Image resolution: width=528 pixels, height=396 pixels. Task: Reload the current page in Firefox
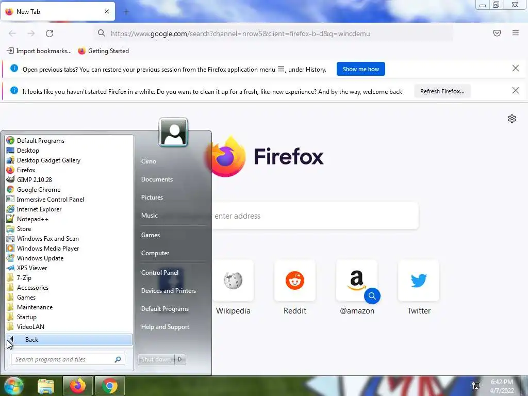click(49, 34)
